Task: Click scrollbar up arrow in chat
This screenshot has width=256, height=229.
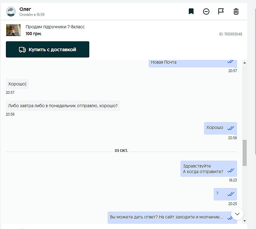Action: 244,63
